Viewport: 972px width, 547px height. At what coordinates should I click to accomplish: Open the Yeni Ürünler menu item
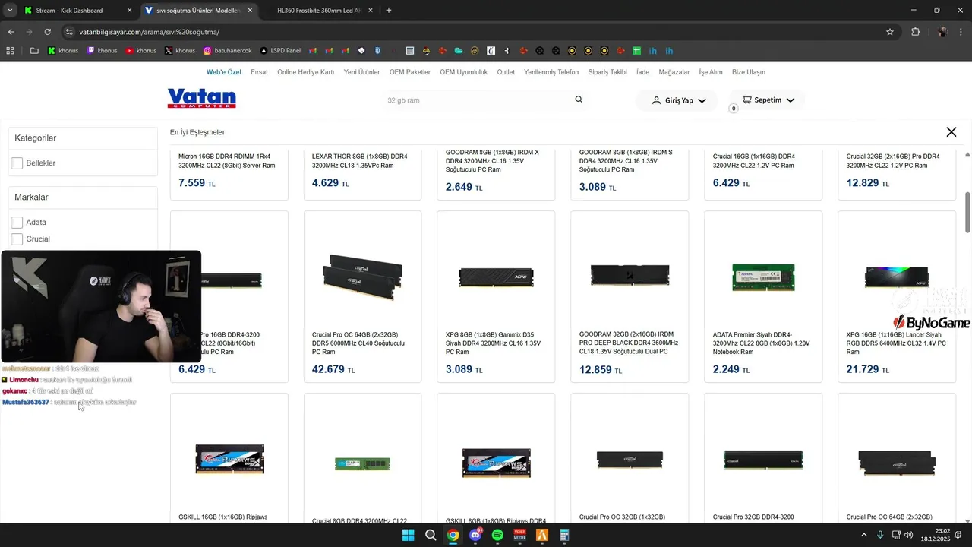pyautogui.click(x=361, y=72)
